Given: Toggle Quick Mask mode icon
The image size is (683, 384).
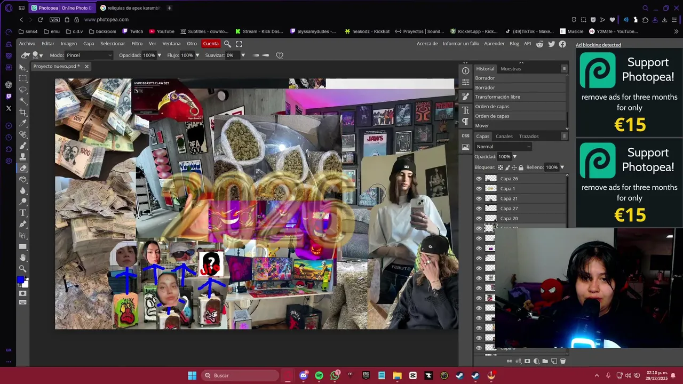Looking at the screenshot, I should click(23, 293).
